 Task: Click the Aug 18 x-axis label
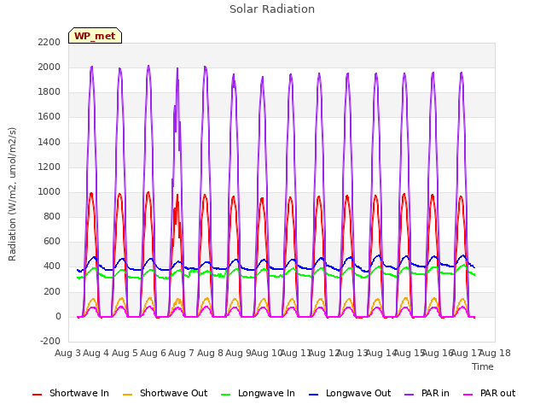pyautogui.click(x=495, y=353)
